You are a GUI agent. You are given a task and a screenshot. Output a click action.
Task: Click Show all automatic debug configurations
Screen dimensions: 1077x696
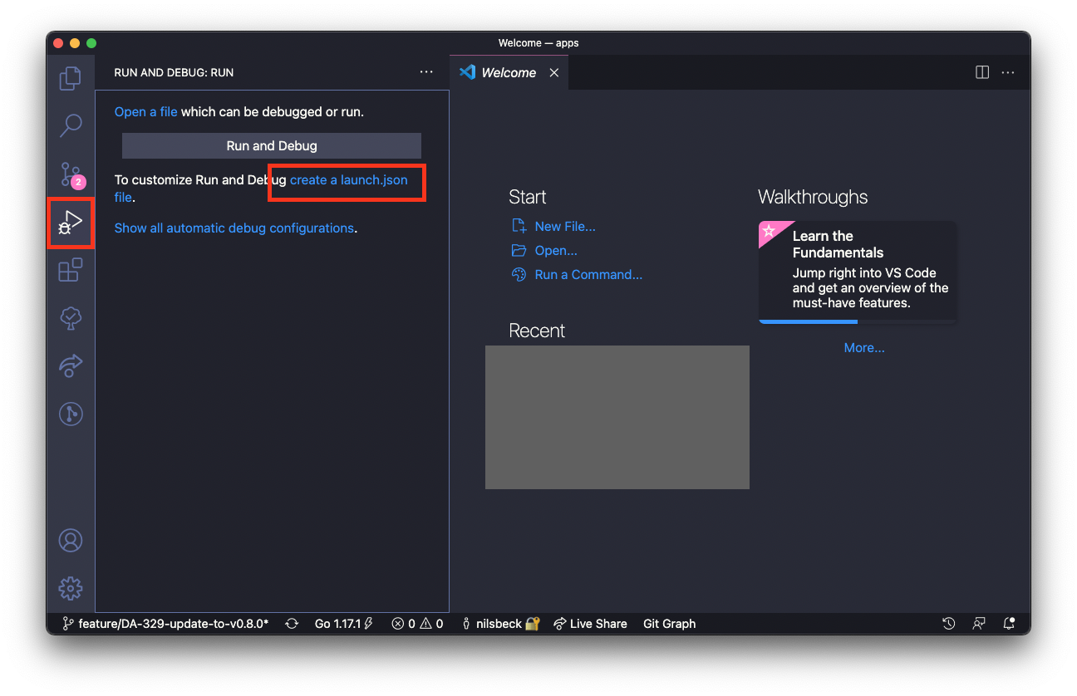click(x=234, y=228)
